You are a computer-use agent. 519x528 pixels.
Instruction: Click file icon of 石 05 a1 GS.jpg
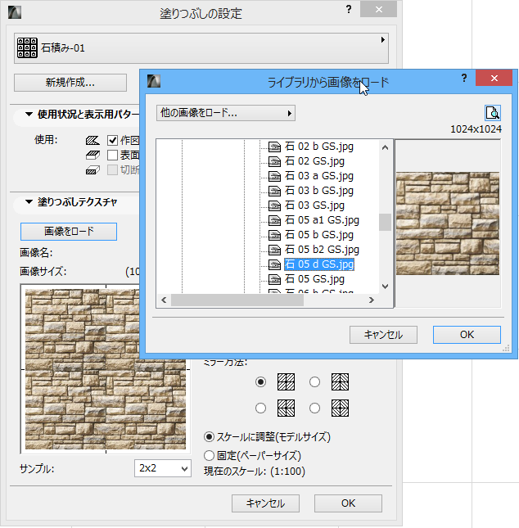274,220
